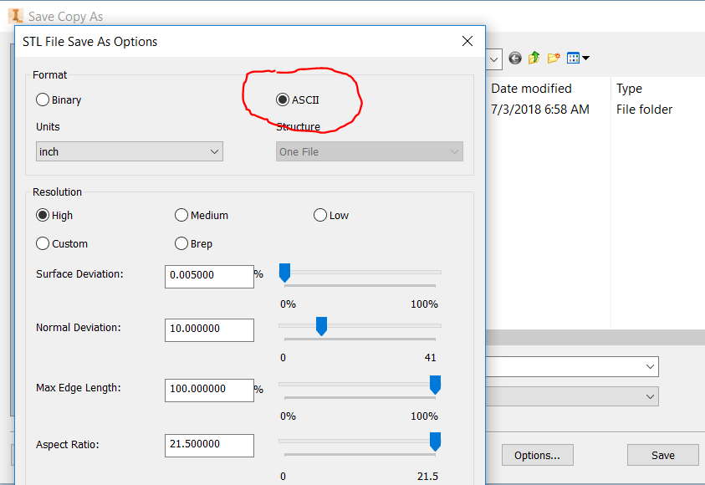
Task: Select the Binary format option
Action: tap(43, 100)
